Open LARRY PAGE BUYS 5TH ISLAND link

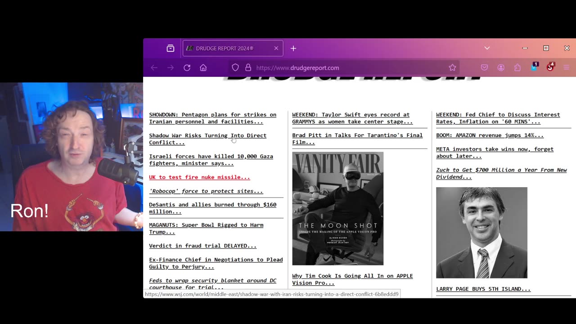click(483, 289)
